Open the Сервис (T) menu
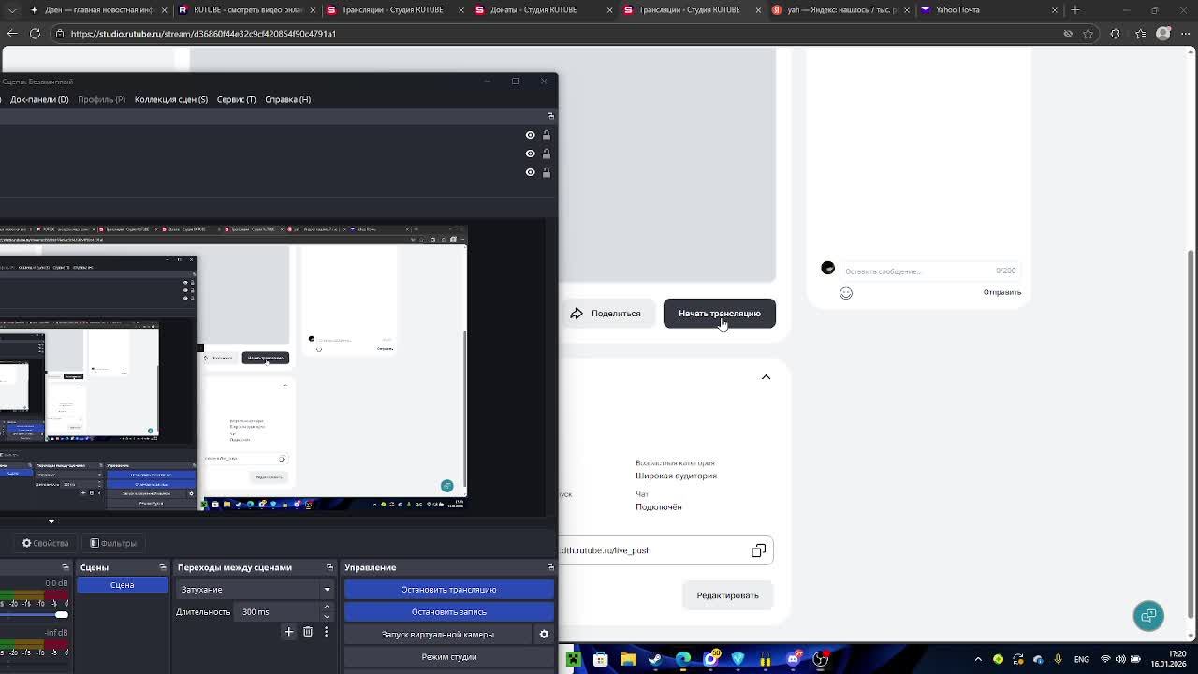 (236, 99)
